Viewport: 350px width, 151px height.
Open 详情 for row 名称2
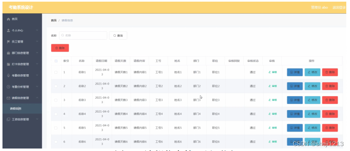point(295,86)
